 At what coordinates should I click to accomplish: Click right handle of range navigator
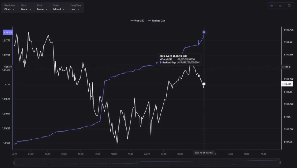coord(280,162)
